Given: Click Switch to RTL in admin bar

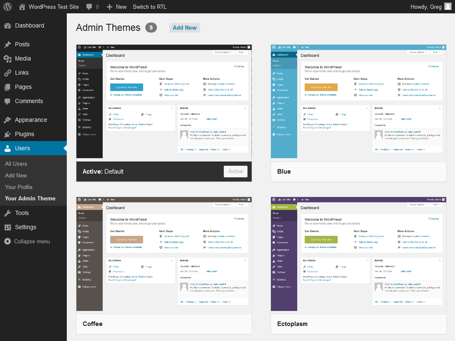Looking at the screenshot, I should tap(149, 7).
